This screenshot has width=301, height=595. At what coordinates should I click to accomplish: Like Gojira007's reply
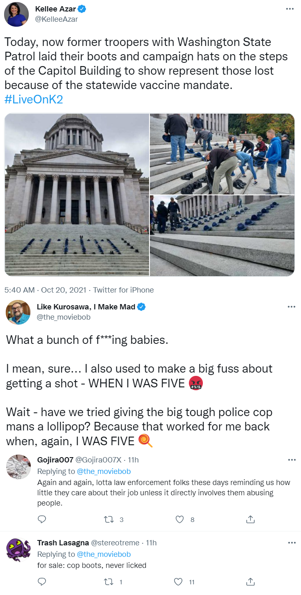click(179, 519)
